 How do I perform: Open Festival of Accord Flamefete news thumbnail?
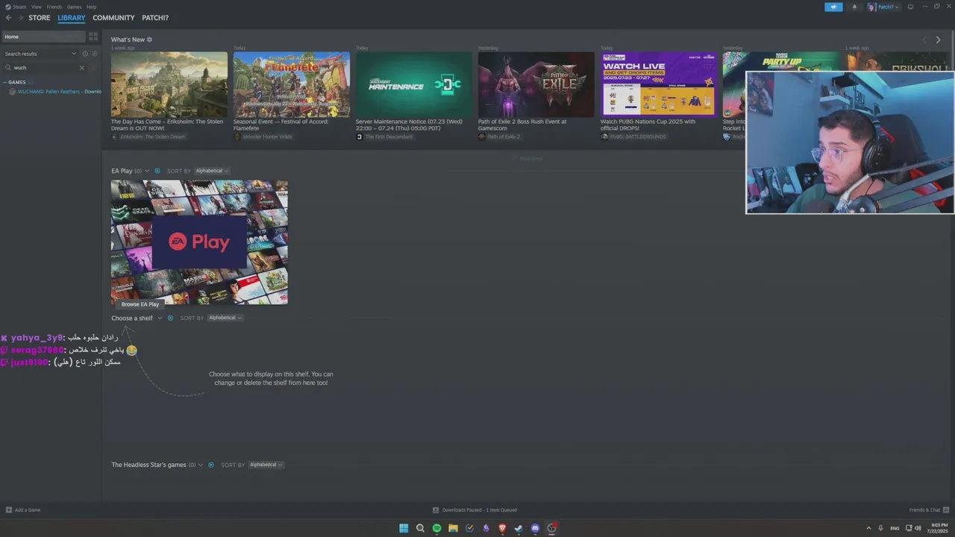click(292, 84)
